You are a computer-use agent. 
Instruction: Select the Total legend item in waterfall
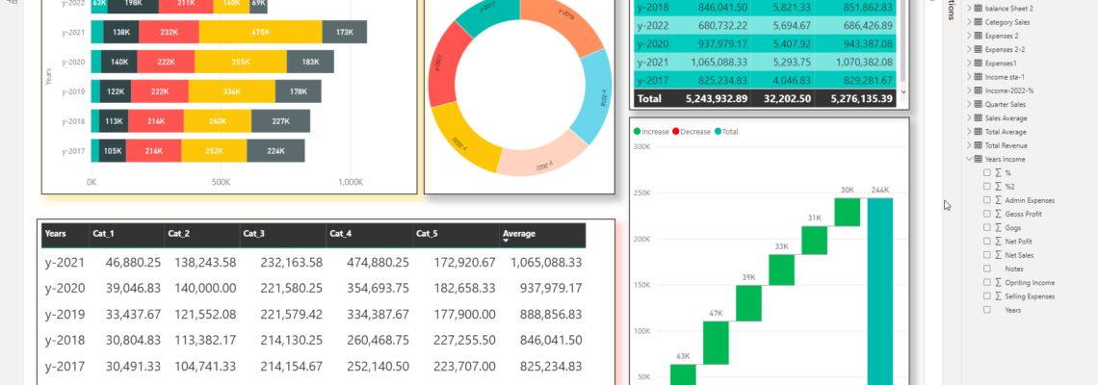click(726, 132)
